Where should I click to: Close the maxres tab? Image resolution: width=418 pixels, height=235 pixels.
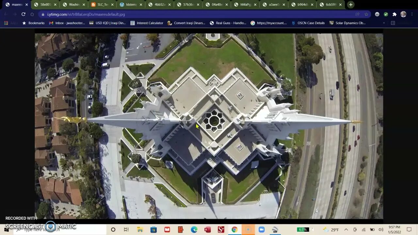click(x=27, y=5)
